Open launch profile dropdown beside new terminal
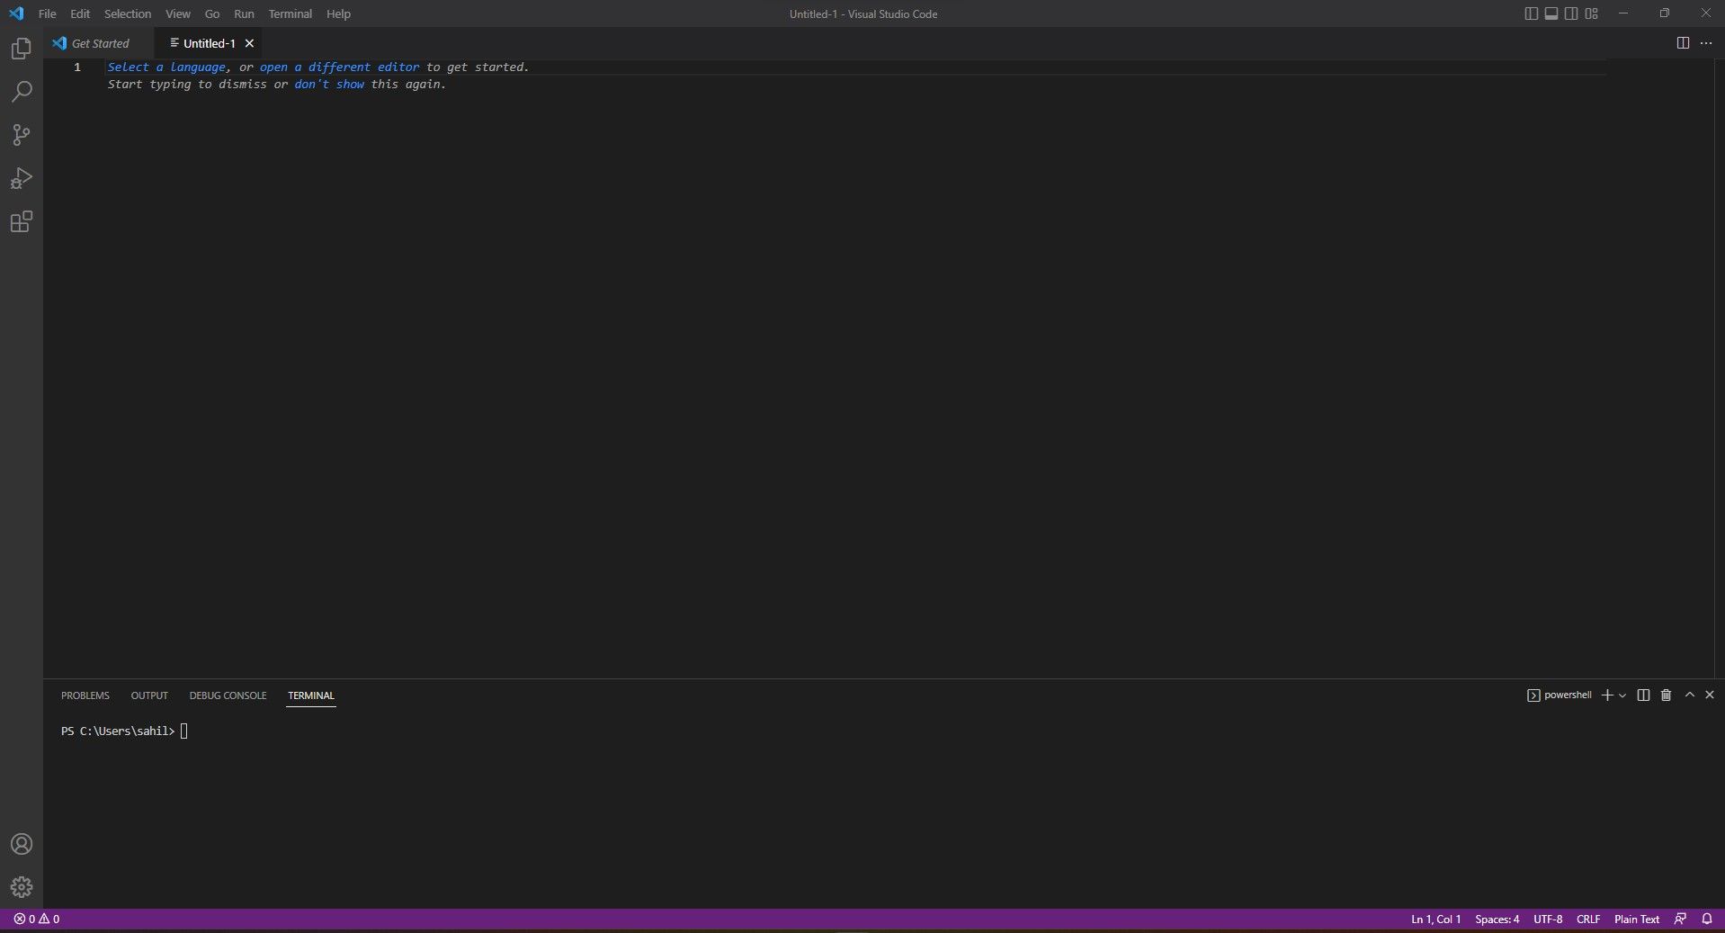The width and height of the screenshot is (1725, 933). pos(1622,695)
